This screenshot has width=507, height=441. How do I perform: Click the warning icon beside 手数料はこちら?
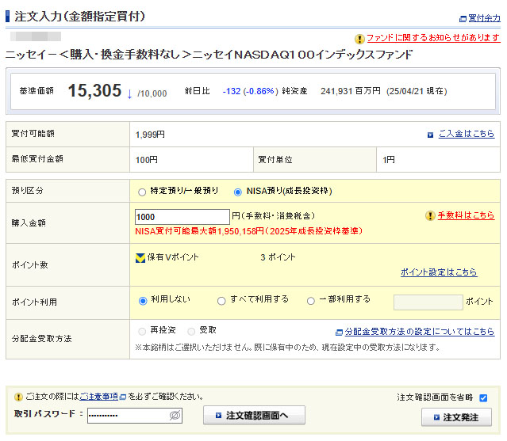point(430,215)
